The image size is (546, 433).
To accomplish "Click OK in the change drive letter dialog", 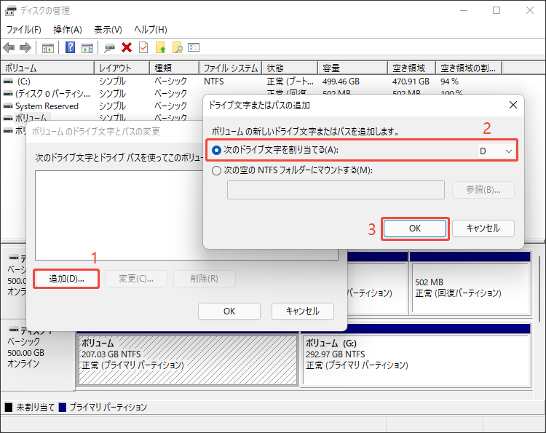I will [x=229, y=311].
